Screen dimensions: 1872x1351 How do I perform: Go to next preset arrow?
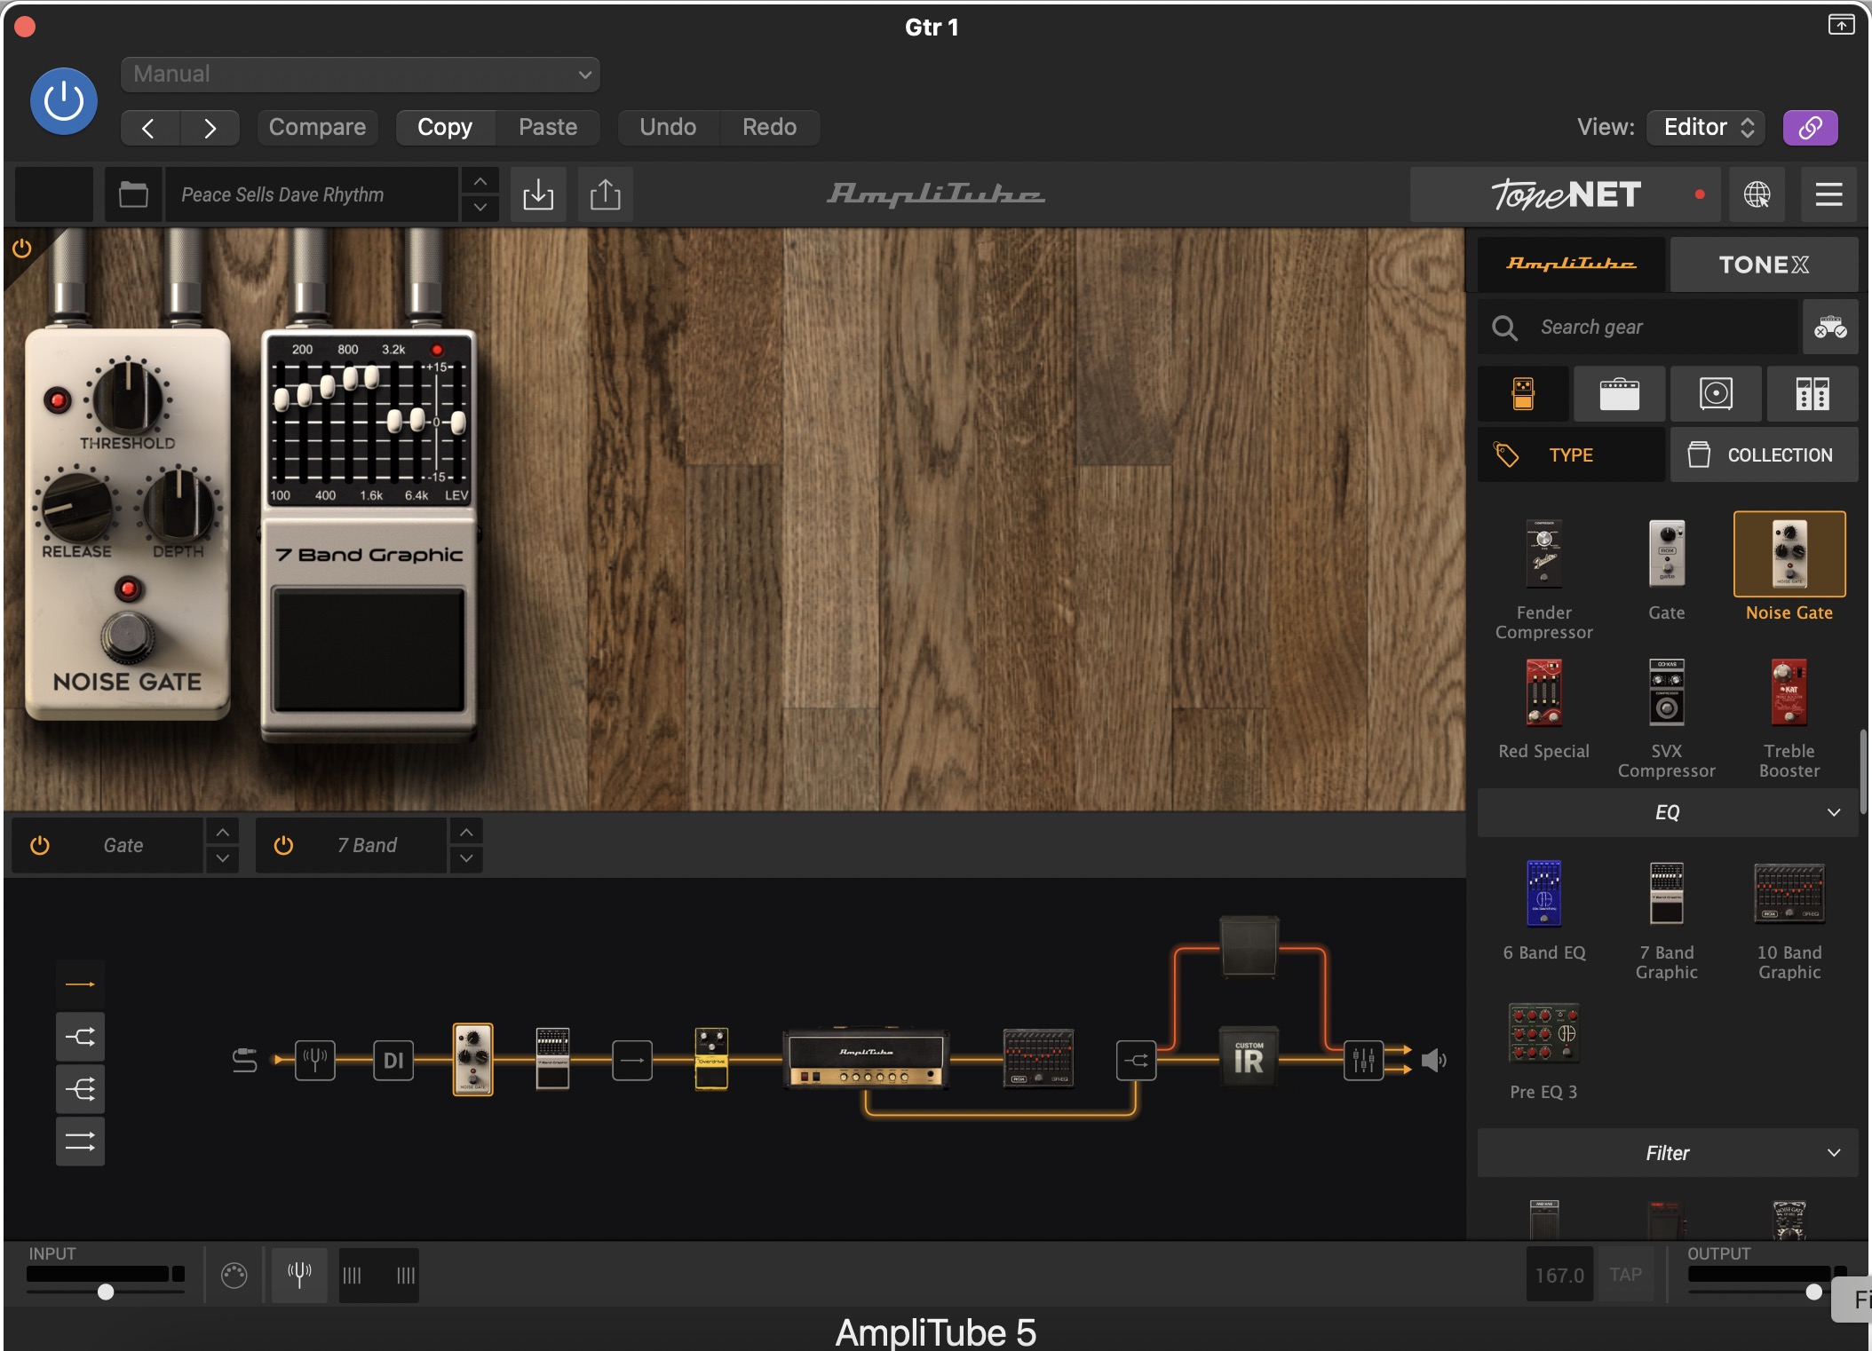[210, 128]
